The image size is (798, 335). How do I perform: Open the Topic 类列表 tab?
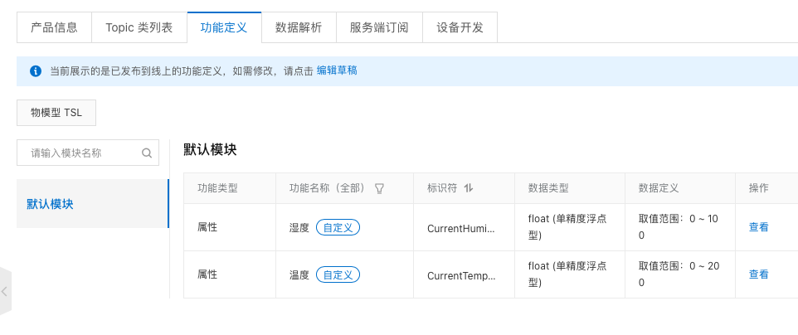(139, 27)
